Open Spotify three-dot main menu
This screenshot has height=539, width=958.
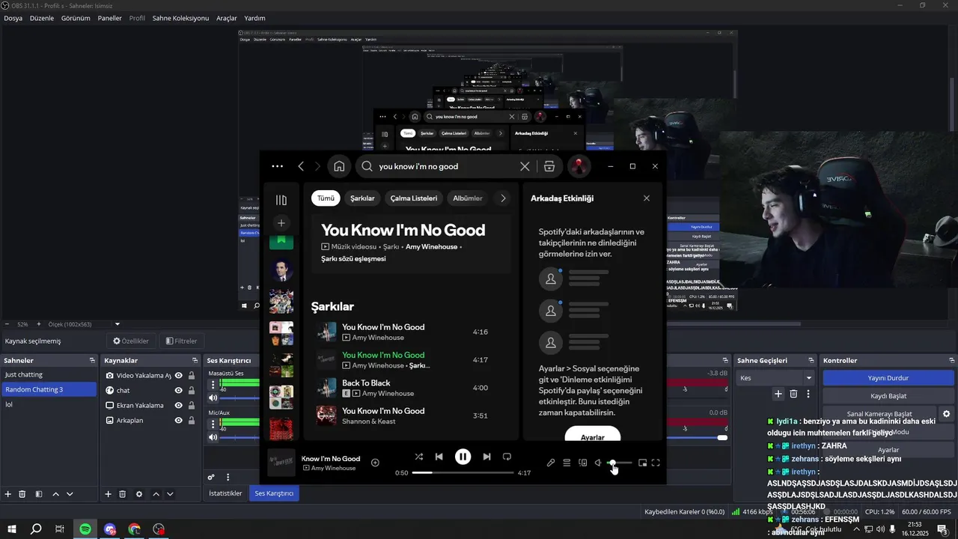278,166
